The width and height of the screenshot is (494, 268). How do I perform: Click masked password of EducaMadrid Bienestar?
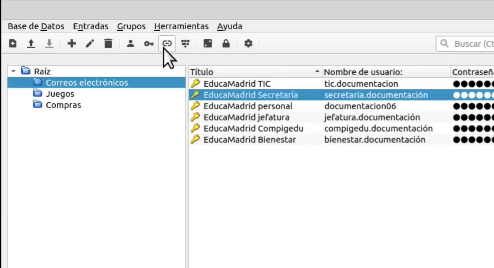[x=473, y=140]
